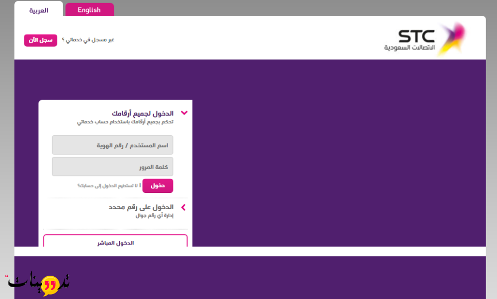497x299 pixels.
Task: Expand the الدخول على رقم محدد chevron arrow
Action: pos(183,207)
